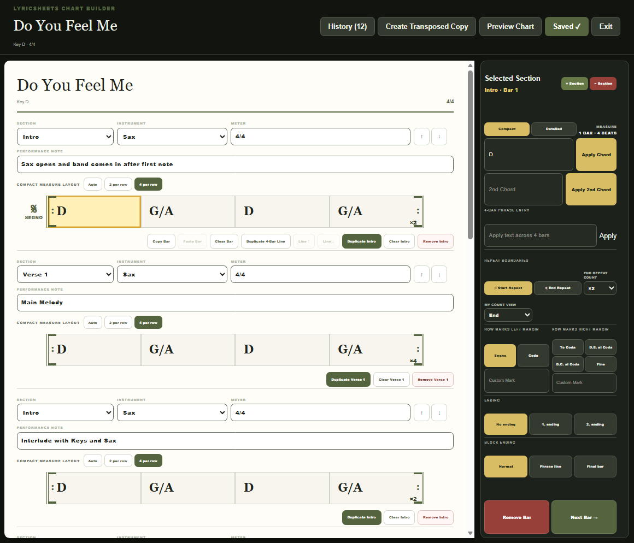Add To Coda right margin mark
Viewport: 634px width, 543px height.
coord(568,347)
